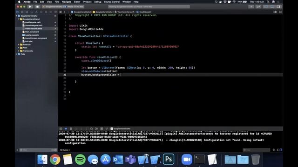Viewport: 298px width, 167px height.
Task: Expand the yellow Pods group folder
Action: click(x=19, y=48)
